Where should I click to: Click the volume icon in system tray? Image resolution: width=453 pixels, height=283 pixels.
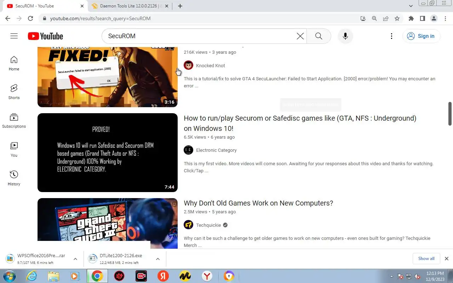pyautogui.click(x=418, y=276)
